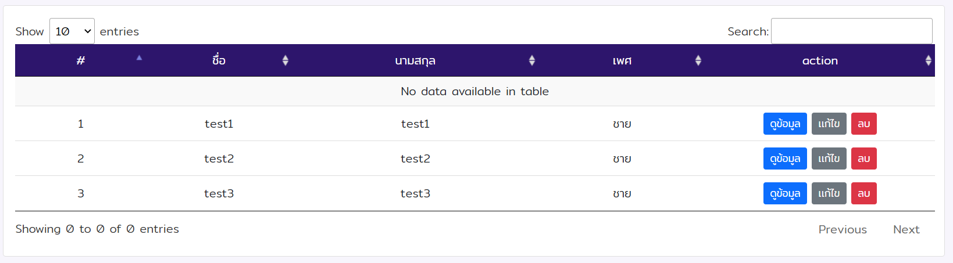Edit (แก้ไข) the test2 row
This screenshot has height=263, width=953.
coord(829,158)
